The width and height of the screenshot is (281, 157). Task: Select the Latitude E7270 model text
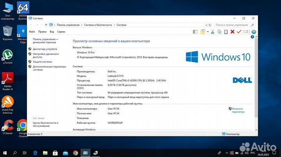point(116,76)
